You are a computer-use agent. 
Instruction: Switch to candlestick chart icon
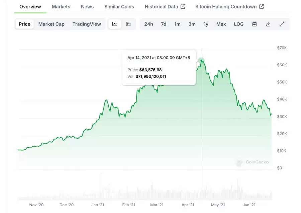tap(128, 24)
